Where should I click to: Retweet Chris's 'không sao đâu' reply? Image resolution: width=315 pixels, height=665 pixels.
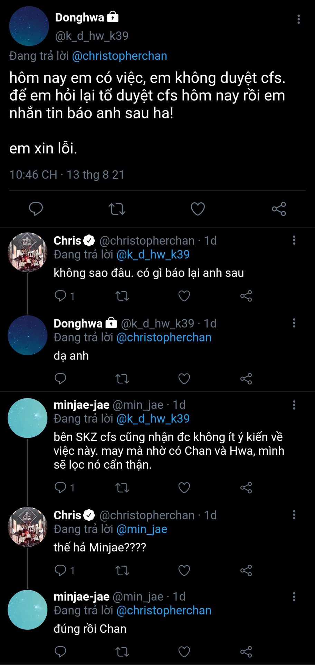pyautogui.click(x=122, y=296)
